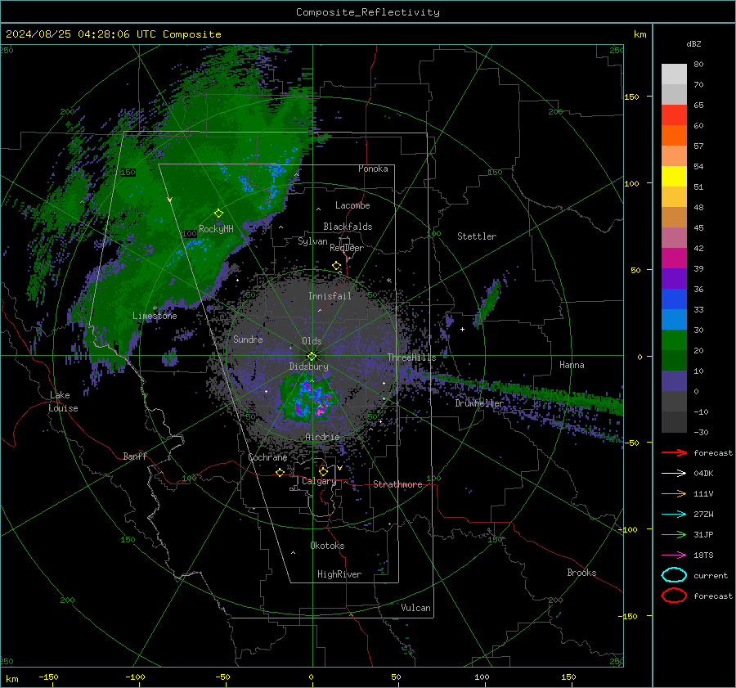Click the yellow radar site marker near Olds
Screen dimensions: 736x688
pos(312,357)
